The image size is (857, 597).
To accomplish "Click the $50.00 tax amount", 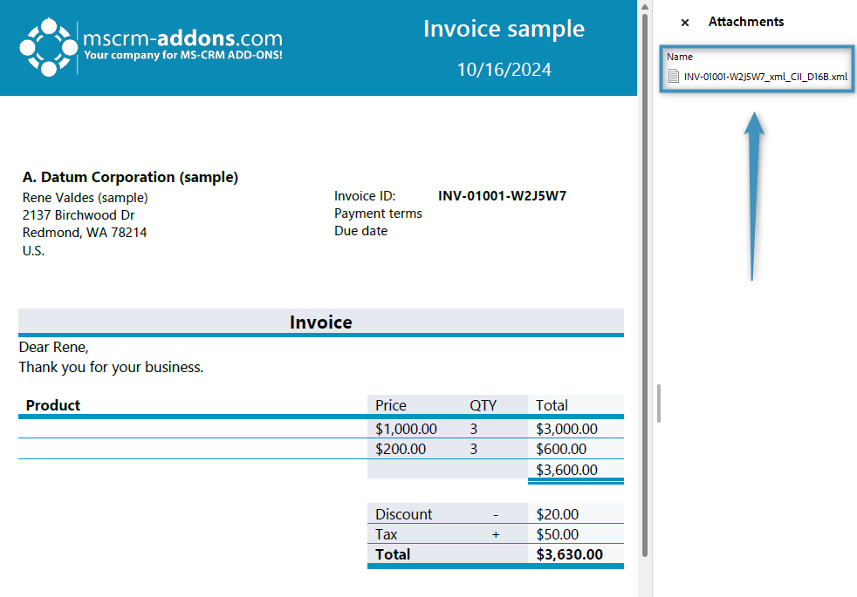I will click(x=557, y=534).
